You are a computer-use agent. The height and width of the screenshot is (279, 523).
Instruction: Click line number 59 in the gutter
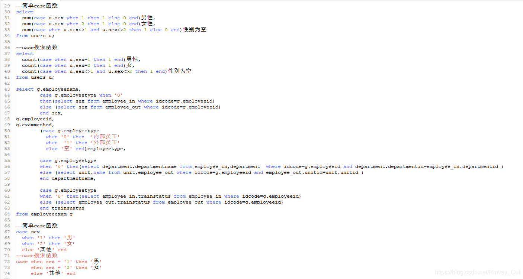pyautogui.click(x=7, y=184)
